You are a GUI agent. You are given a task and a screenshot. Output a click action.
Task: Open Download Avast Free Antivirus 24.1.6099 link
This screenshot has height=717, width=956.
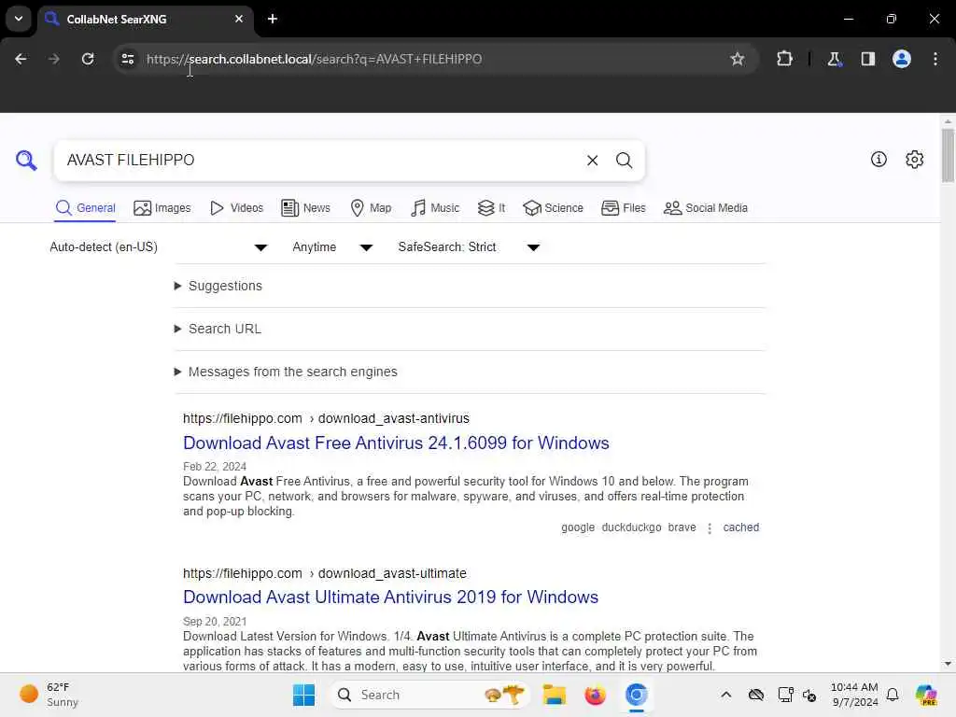tap(396, 443)
